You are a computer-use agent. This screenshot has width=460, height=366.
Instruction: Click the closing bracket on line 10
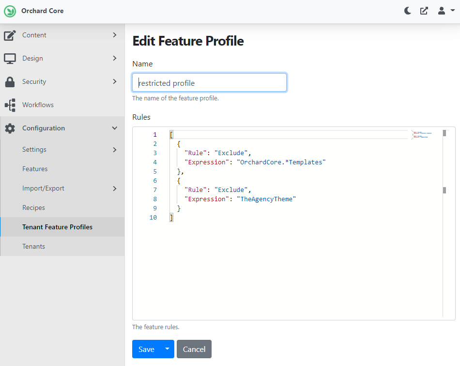click(171, 218)
